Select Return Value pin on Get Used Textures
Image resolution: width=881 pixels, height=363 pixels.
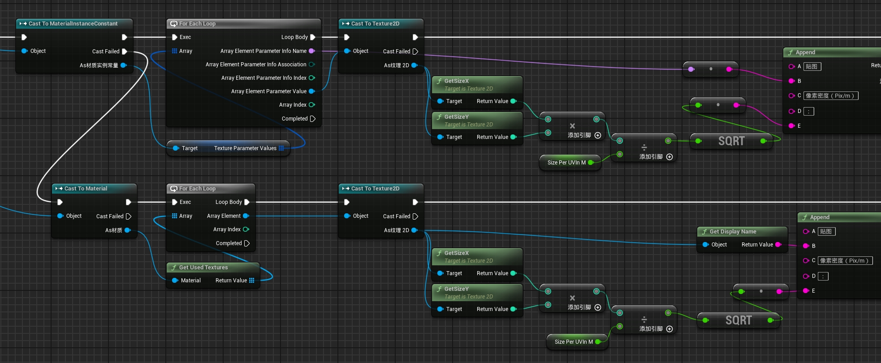pyautogui.click(x=252, y=281)
